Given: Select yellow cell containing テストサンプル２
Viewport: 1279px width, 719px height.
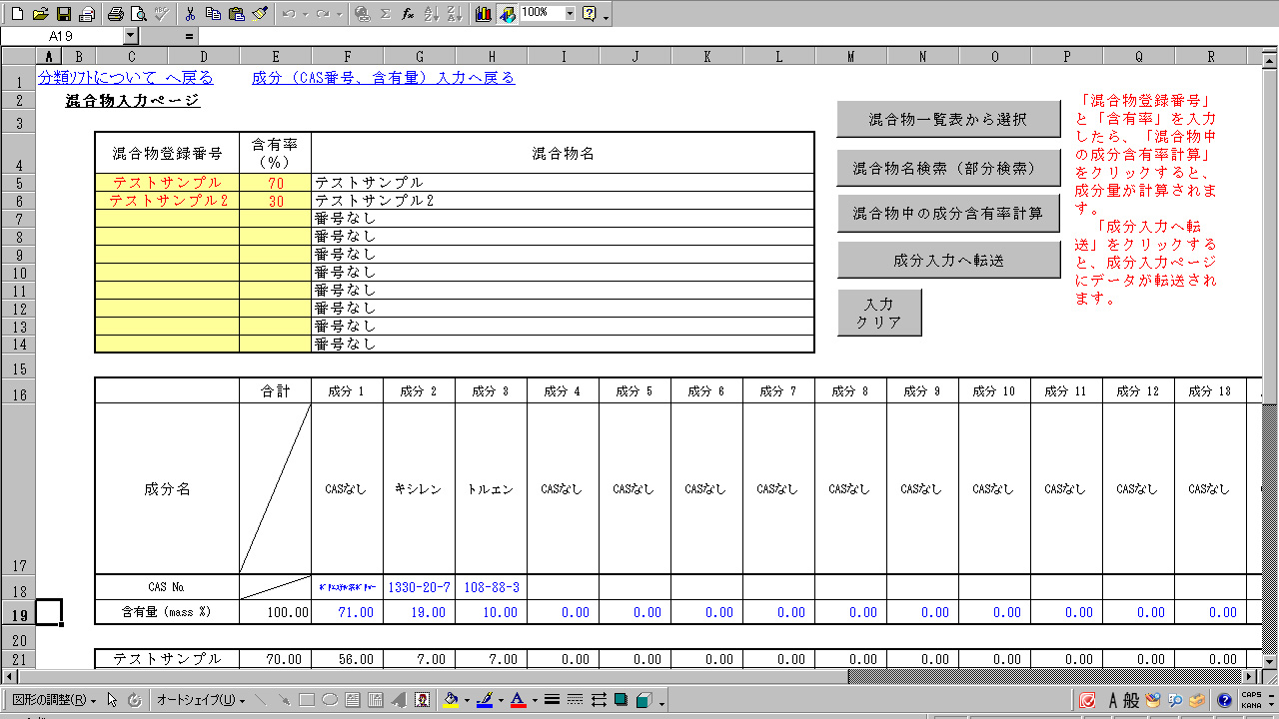Looking at the screenshot, I should tap(168, 201).
